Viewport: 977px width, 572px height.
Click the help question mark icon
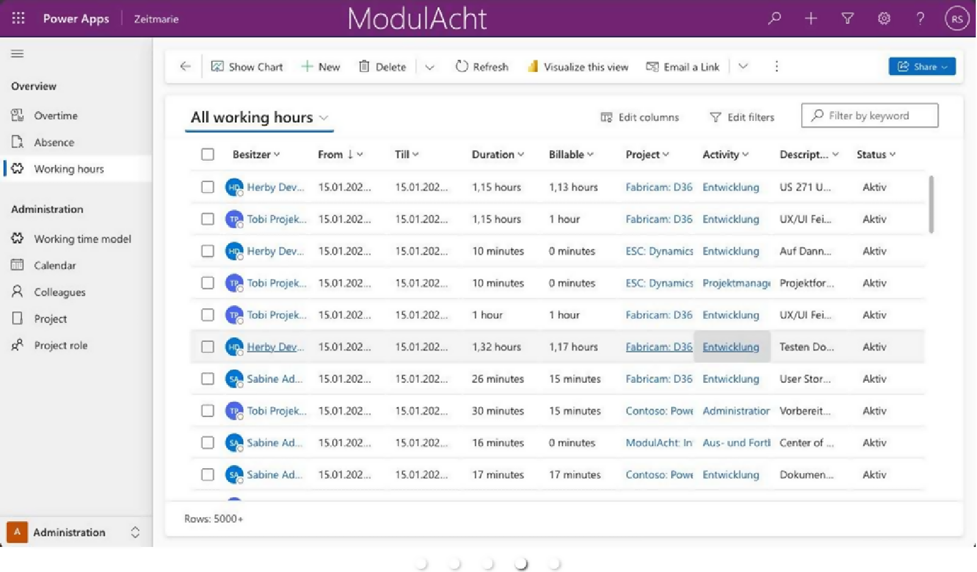(920, 18)
